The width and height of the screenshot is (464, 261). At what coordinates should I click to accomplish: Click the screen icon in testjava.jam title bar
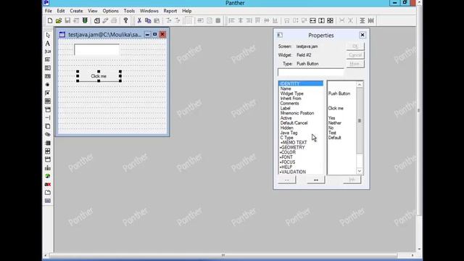click(x=62, y=35)
